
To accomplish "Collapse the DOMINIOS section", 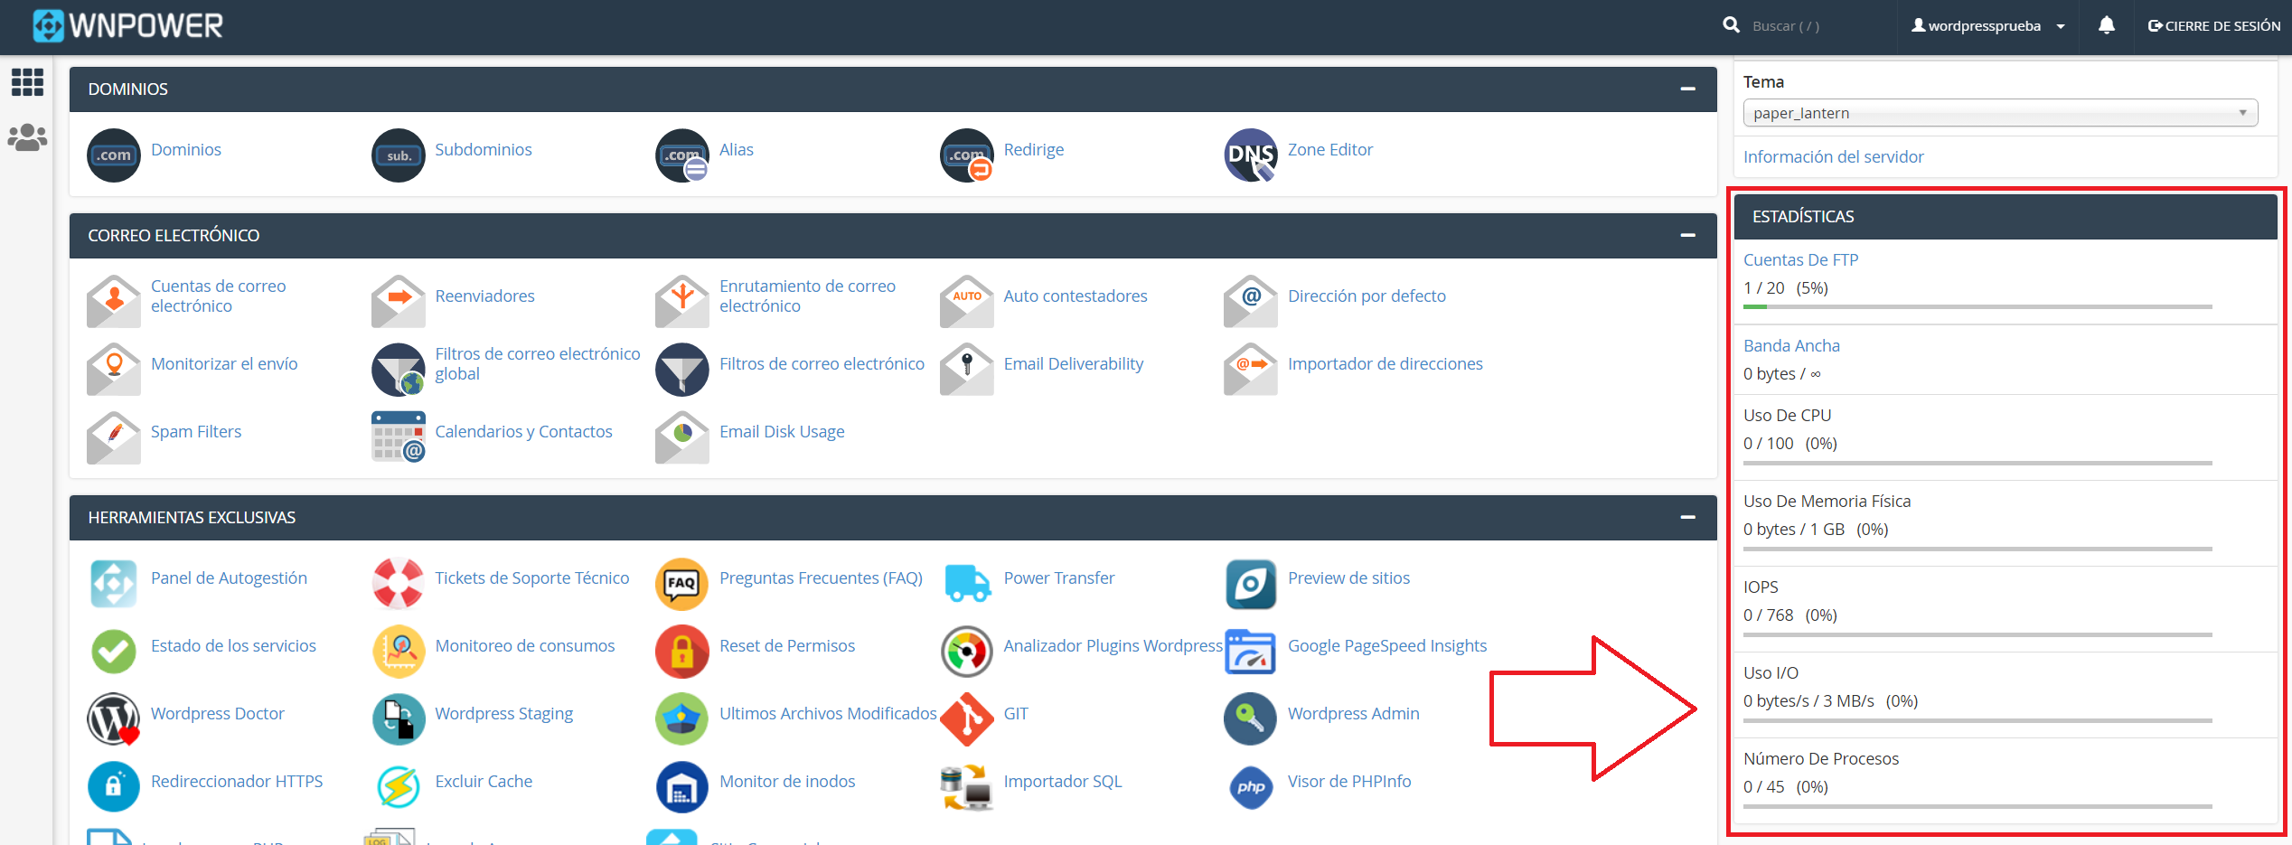I will [1687, 89].
